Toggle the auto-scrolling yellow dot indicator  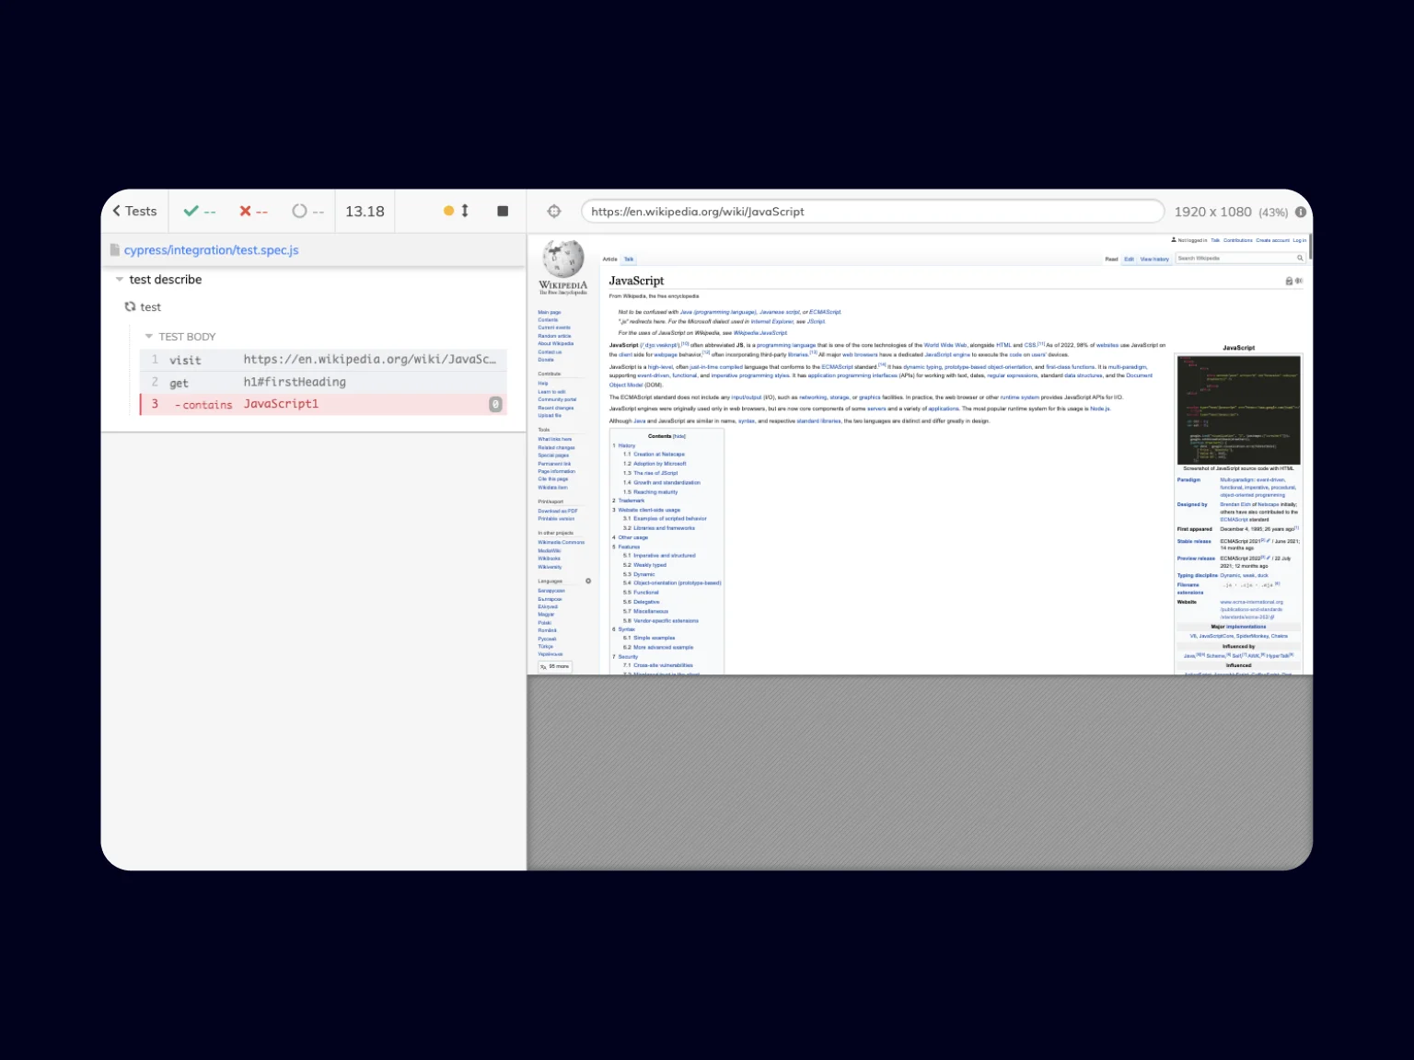click(449, 211)
